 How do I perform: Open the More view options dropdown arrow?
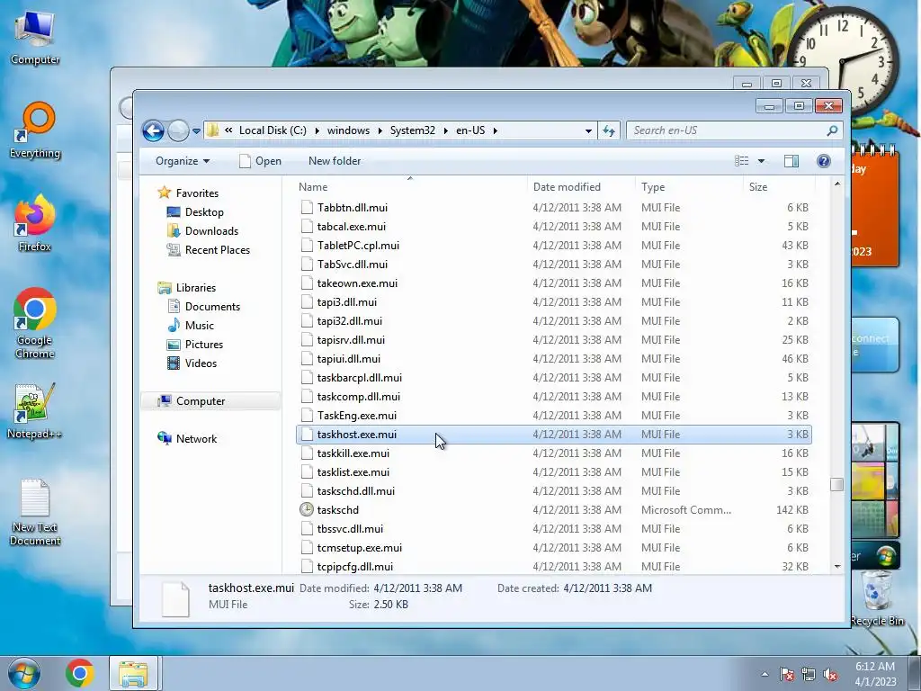click(x=761, y=161)
